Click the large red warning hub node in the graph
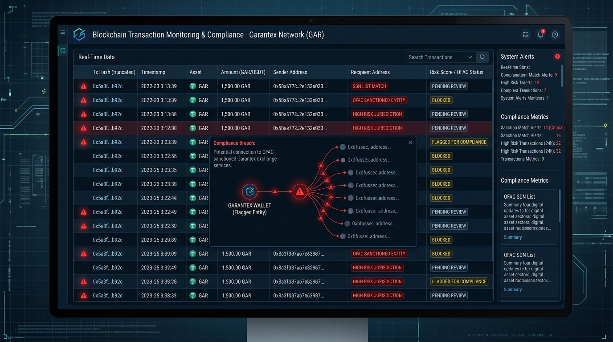This screenshot has height=342, width=613. point(300,192)
